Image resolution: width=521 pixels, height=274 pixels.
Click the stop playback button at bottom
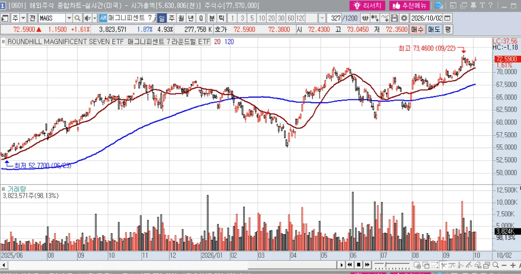358,265
